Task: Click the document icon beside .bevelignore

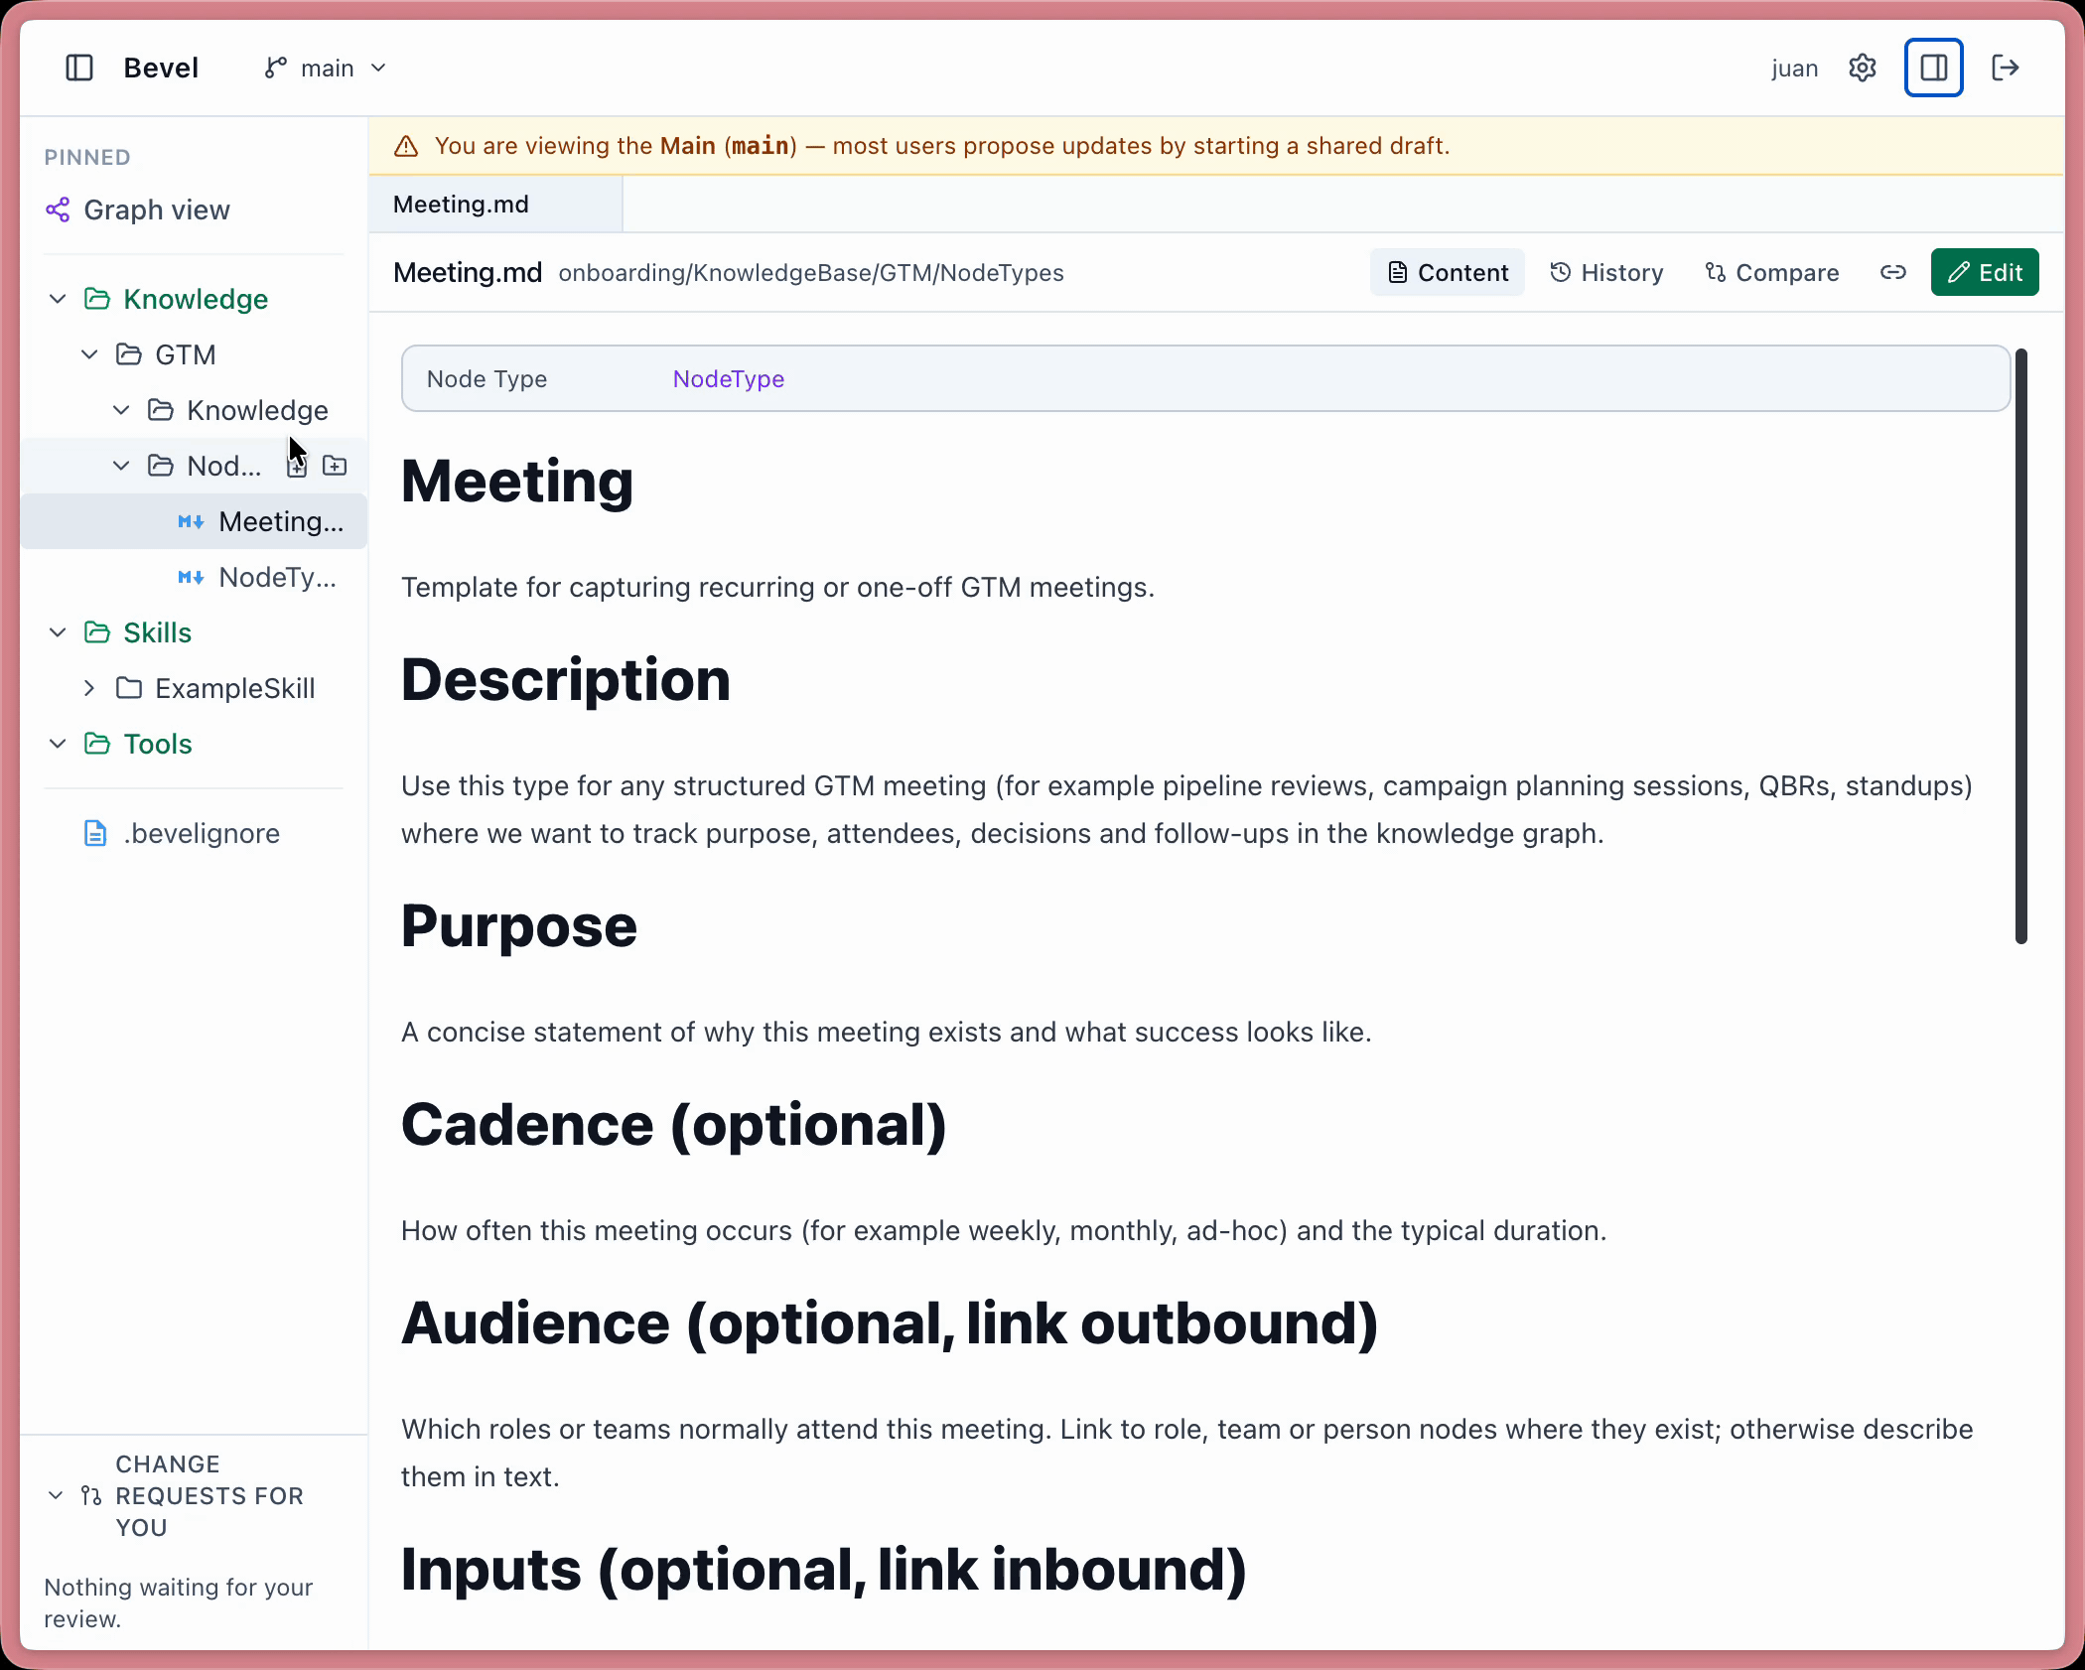Action: 95,833
